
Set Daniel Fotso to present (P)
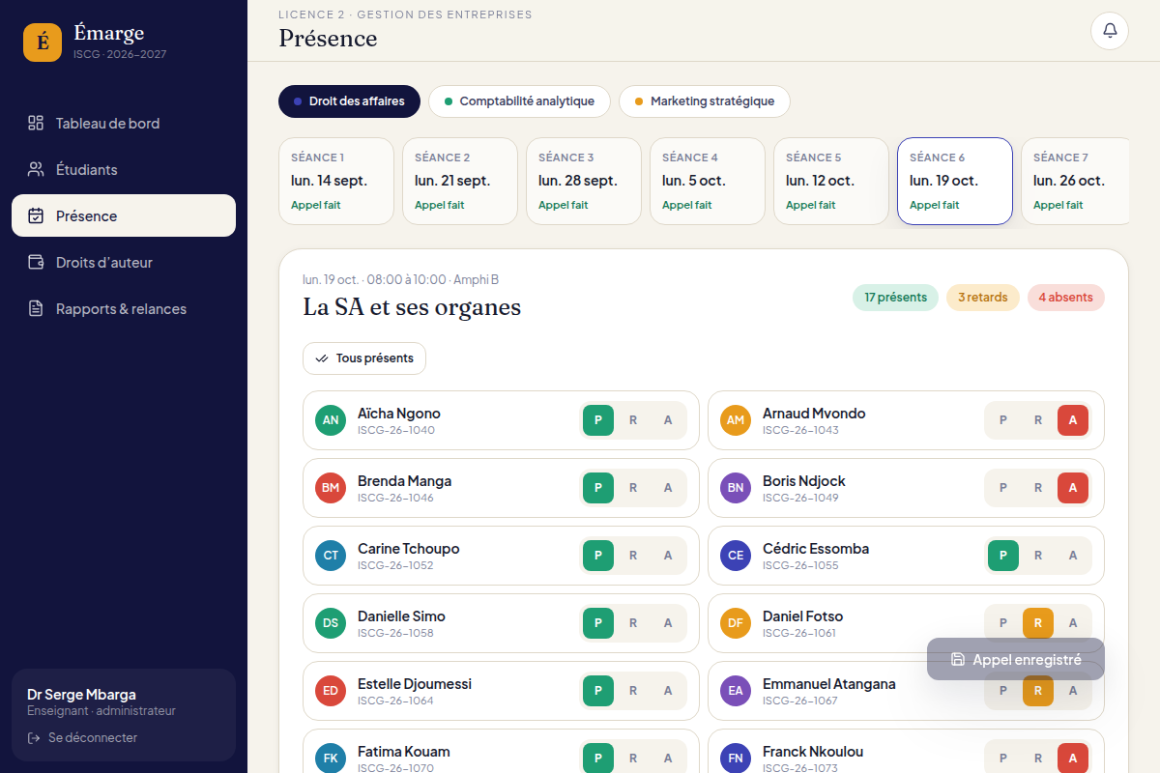(1003, 623)
